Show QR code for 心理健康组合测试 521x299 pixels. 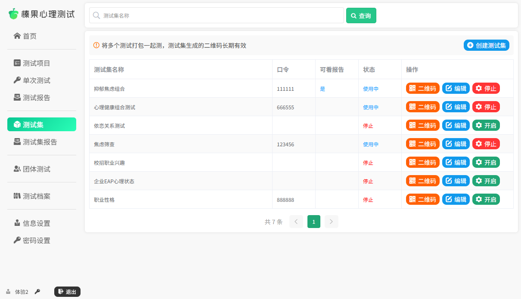[x=423, y=107]
